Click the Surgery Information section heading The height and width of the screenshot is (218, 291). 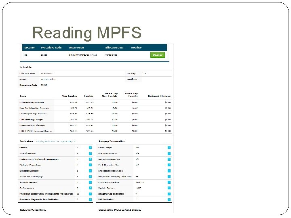tap(112, 141)
